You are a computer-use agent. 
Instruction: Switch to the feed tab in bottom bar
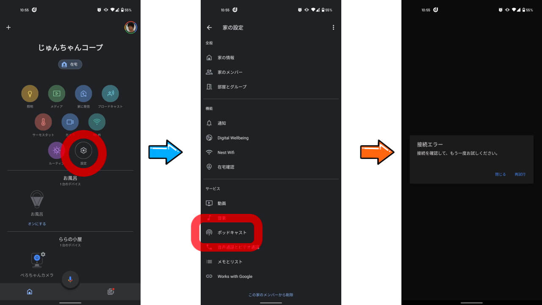coord(111,291)
